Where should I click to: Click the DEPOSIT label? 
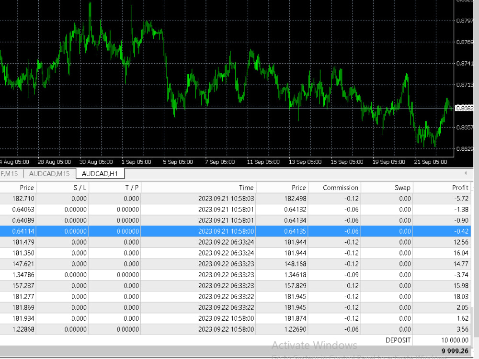pos(398,340)
